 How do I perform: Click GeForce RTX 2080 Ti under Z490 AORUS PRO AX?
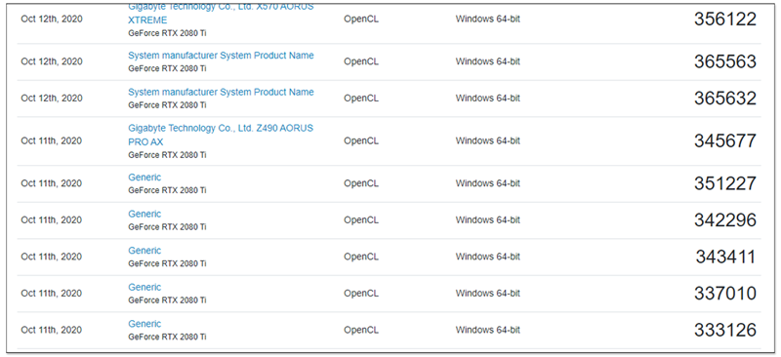(x=167, y=155)
